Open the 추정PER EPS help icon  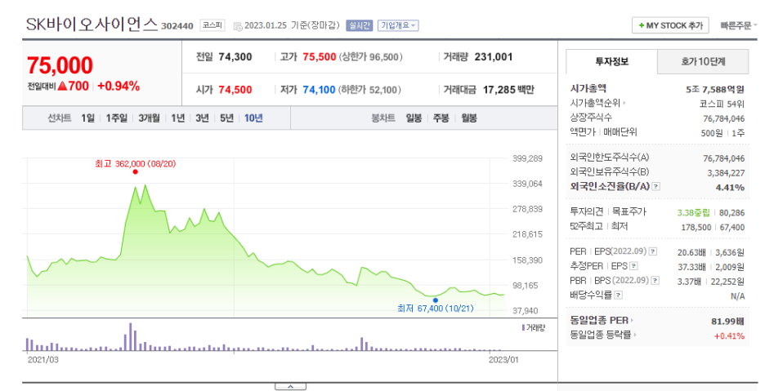pyautogui.click(x=633, y=266)
